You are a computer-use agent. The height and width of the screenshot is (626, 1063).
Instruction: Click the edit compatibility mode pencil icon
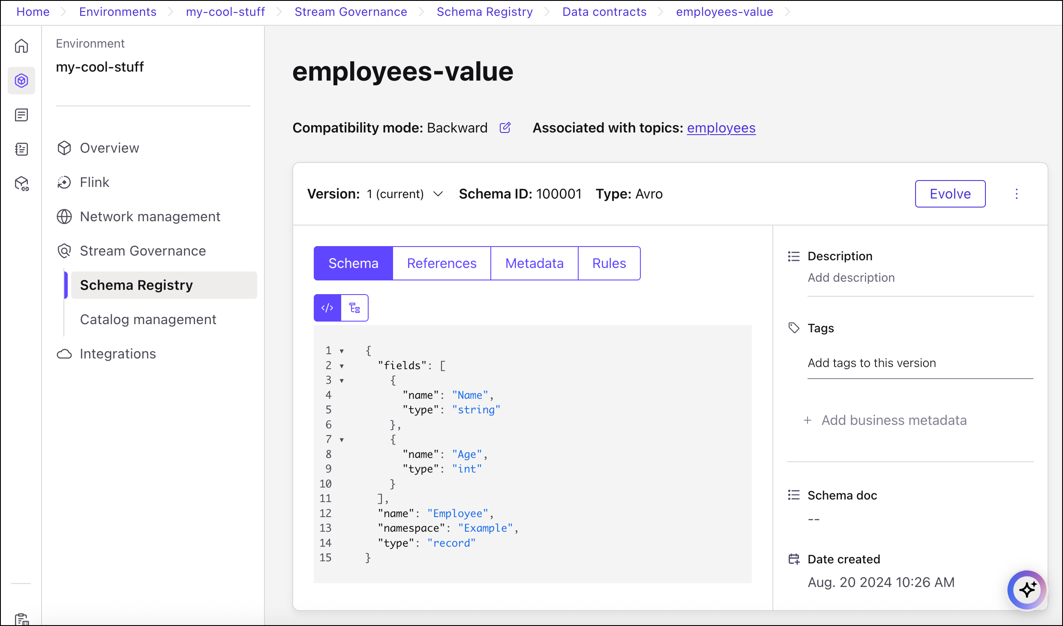[505, 128]
